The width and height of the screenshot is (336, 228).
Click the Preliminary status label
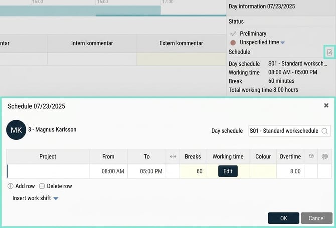(253, 34)
